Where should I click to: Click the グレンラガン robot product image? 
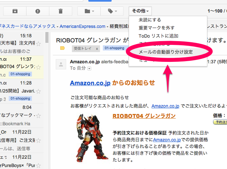coord(92,138)
